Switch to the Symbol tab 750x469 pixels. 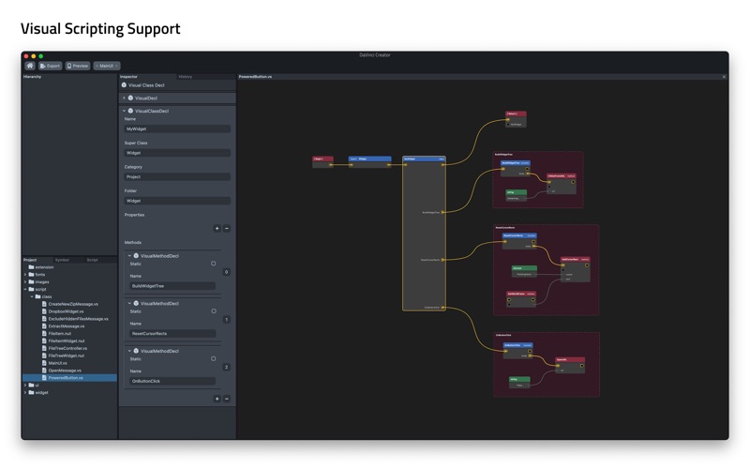[62, 260]
